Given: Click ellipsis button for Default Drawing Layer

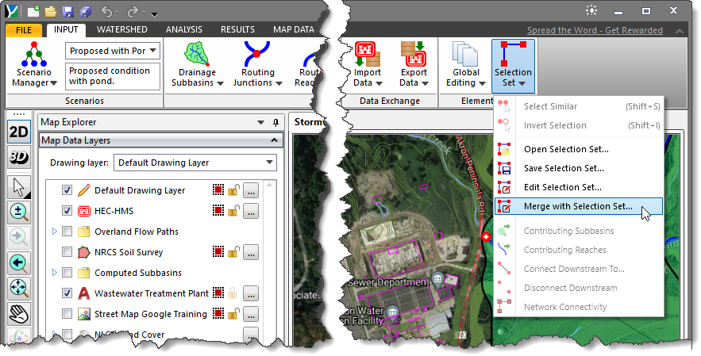Looking at the screenshot, I should coord(251,191).
